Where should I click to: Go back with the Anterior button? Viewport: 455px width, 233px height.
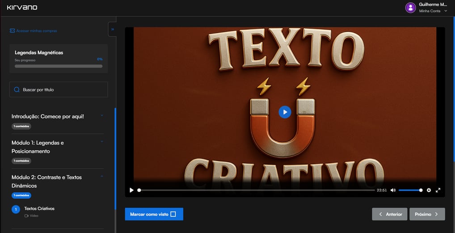[389, 214]
